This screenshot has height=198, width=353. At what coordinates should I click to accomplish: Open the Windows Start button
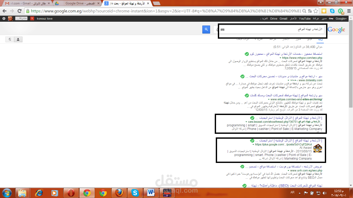click(7, 193)
